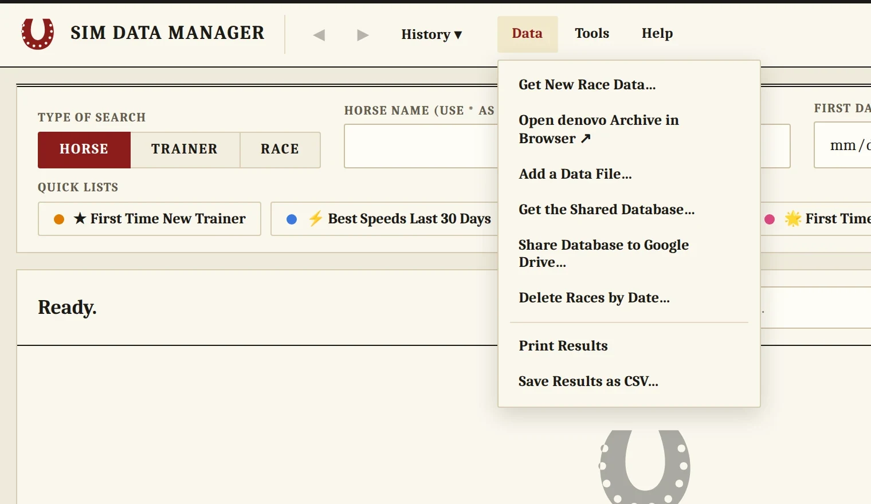Image resolution: width=871 pixels, height=504 pixels.
Task: Click the Horse Name input field
Action: point(421,146)
